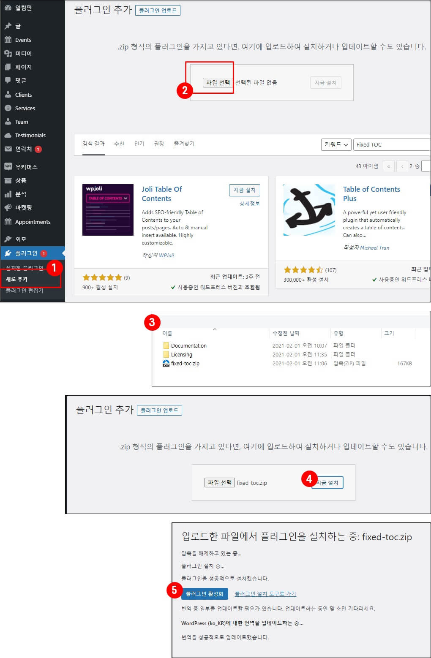Sort files by the 이름 column
The width and height of the screenshot is (431, 658).
point(166,333)
